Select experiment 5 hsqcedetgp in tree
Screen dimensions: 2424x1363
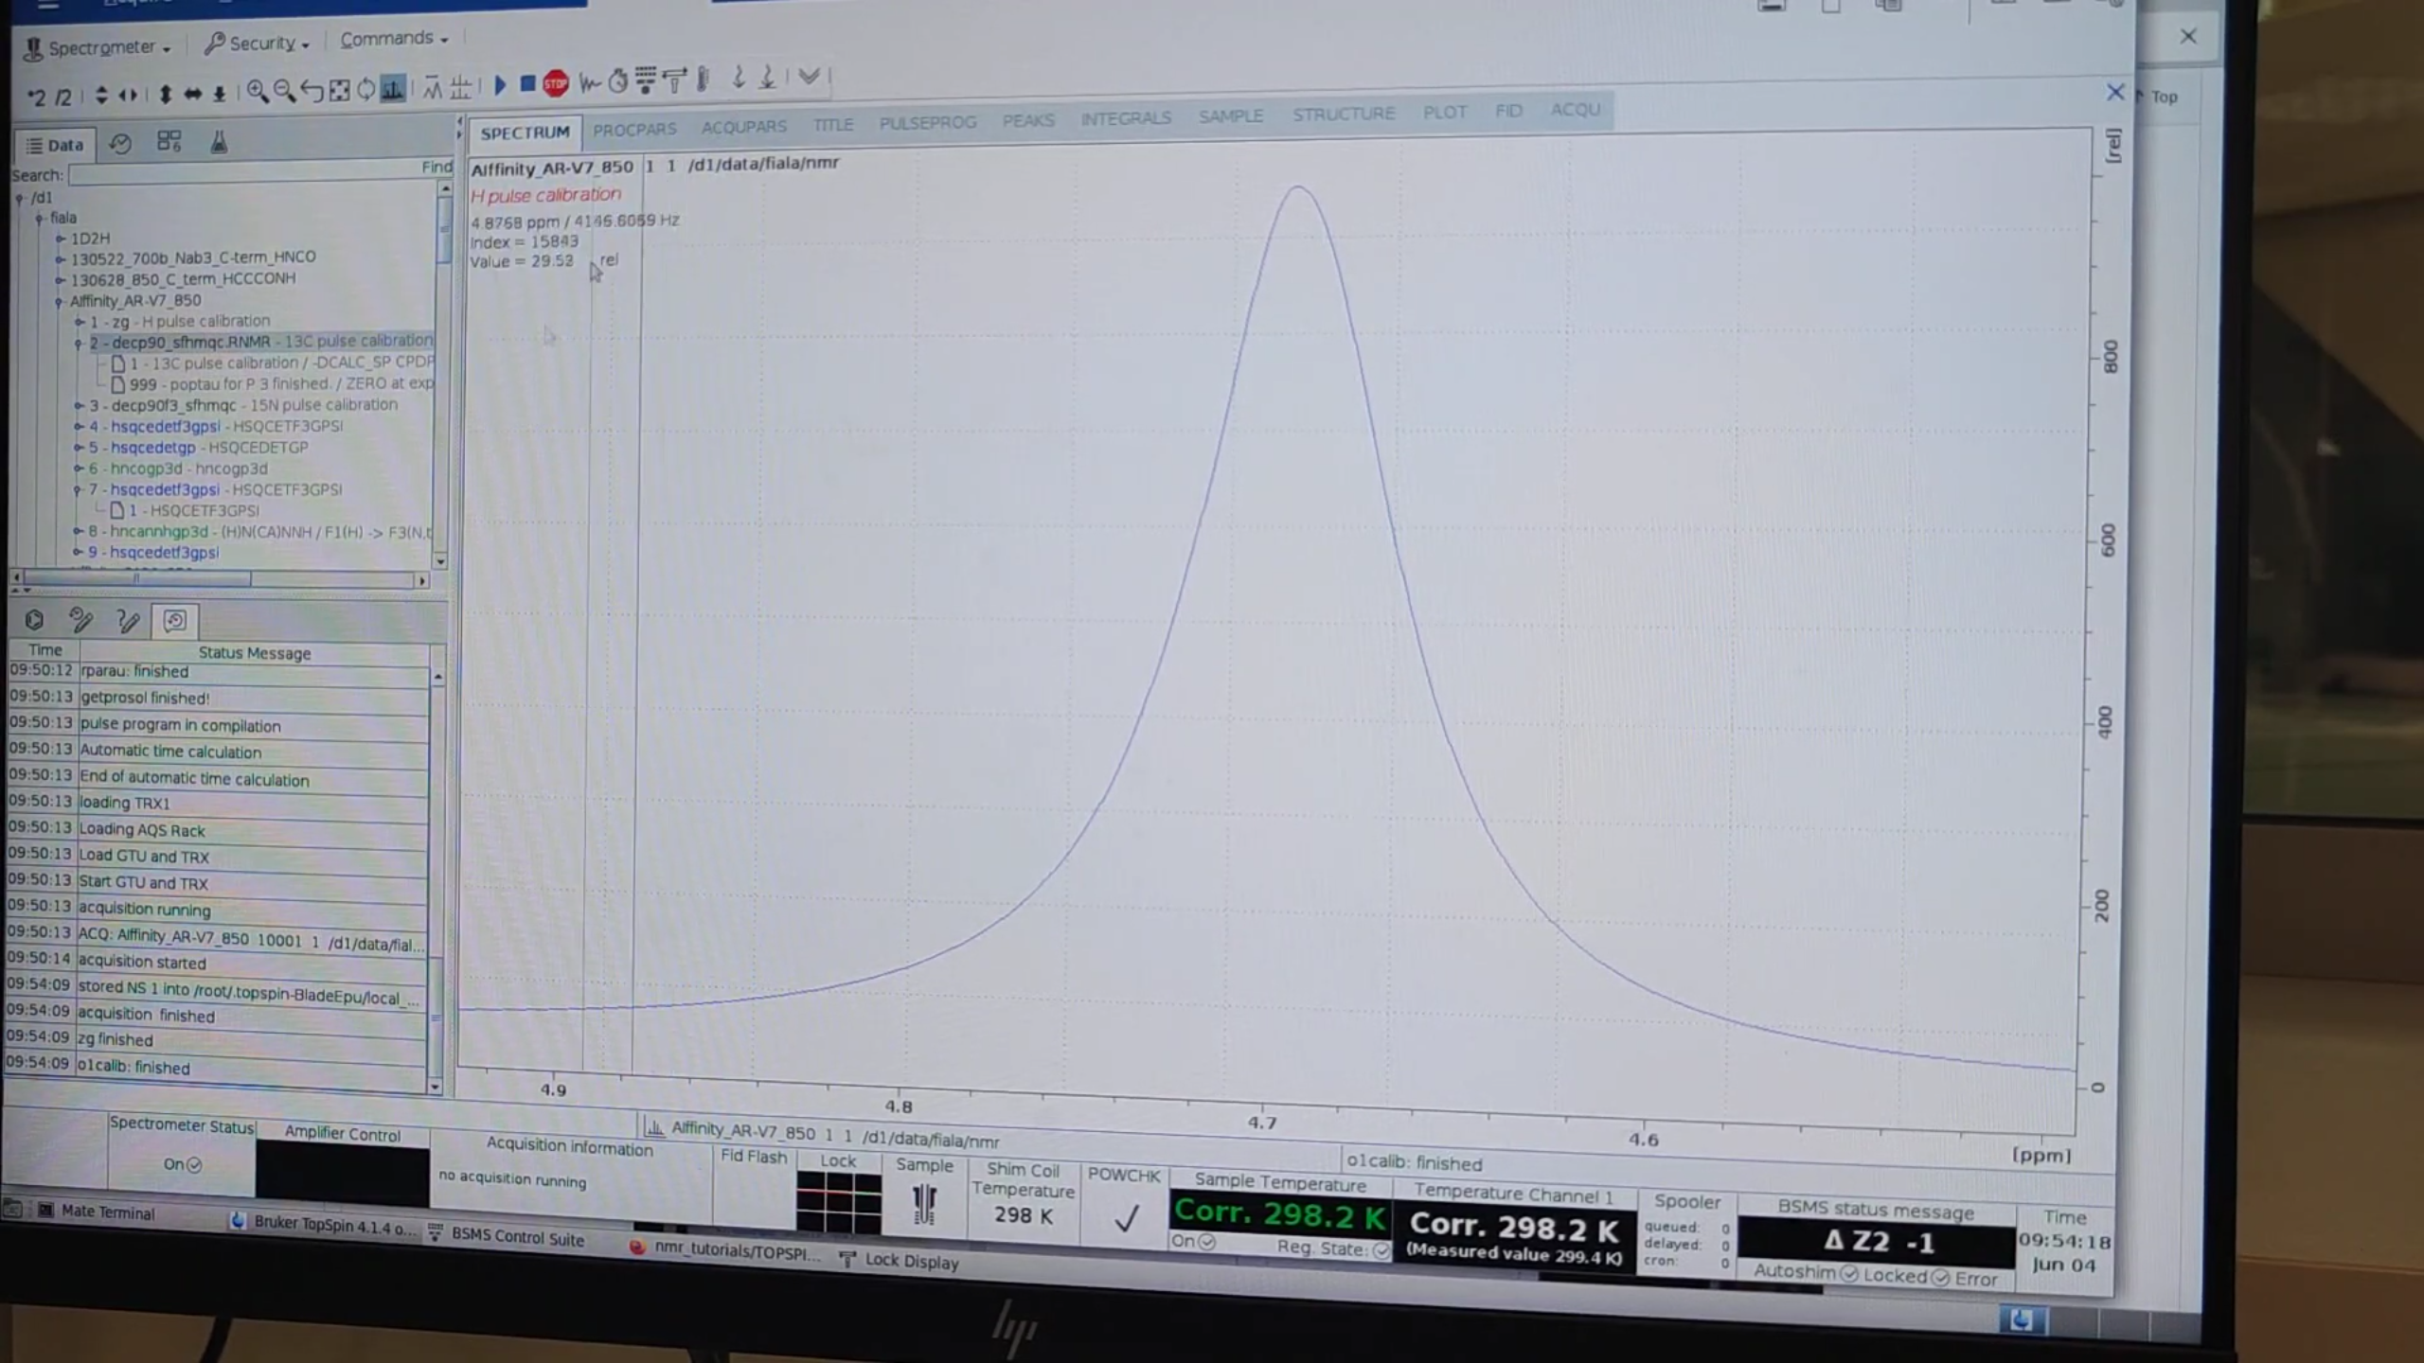coord(152,448)
